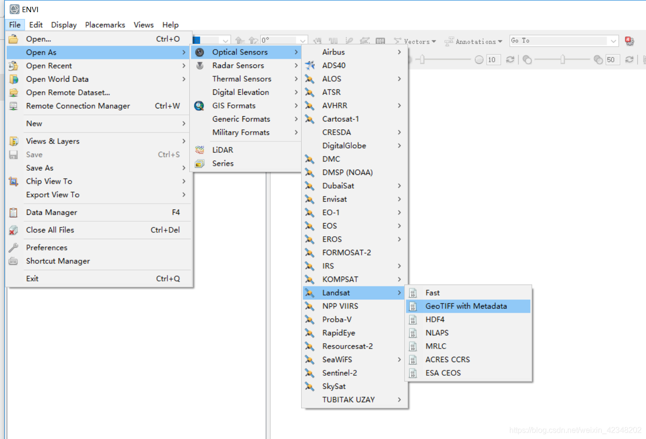The width and height of the screenshot is (646, 439).
Task: Click the Open... folder icon in File menu
Action: 14,39
